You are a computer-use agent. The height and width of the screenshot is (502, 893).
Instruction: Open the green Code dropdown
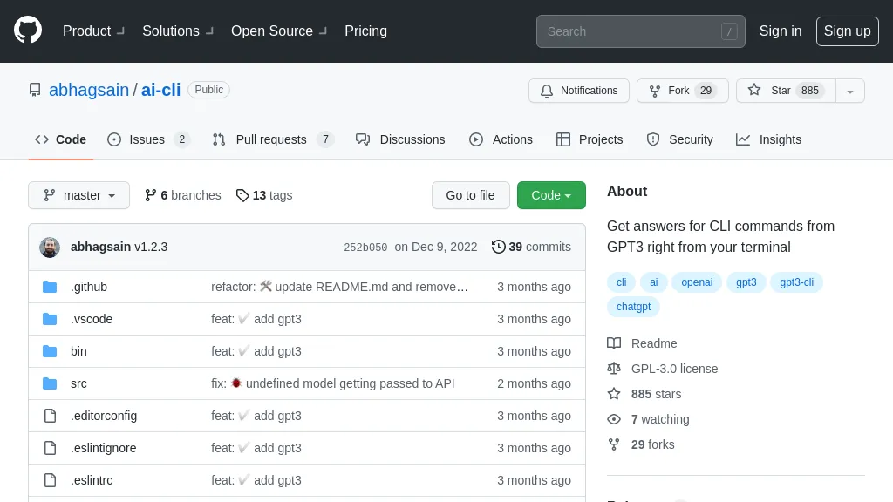pyautogui.click(x=551, y=195)
